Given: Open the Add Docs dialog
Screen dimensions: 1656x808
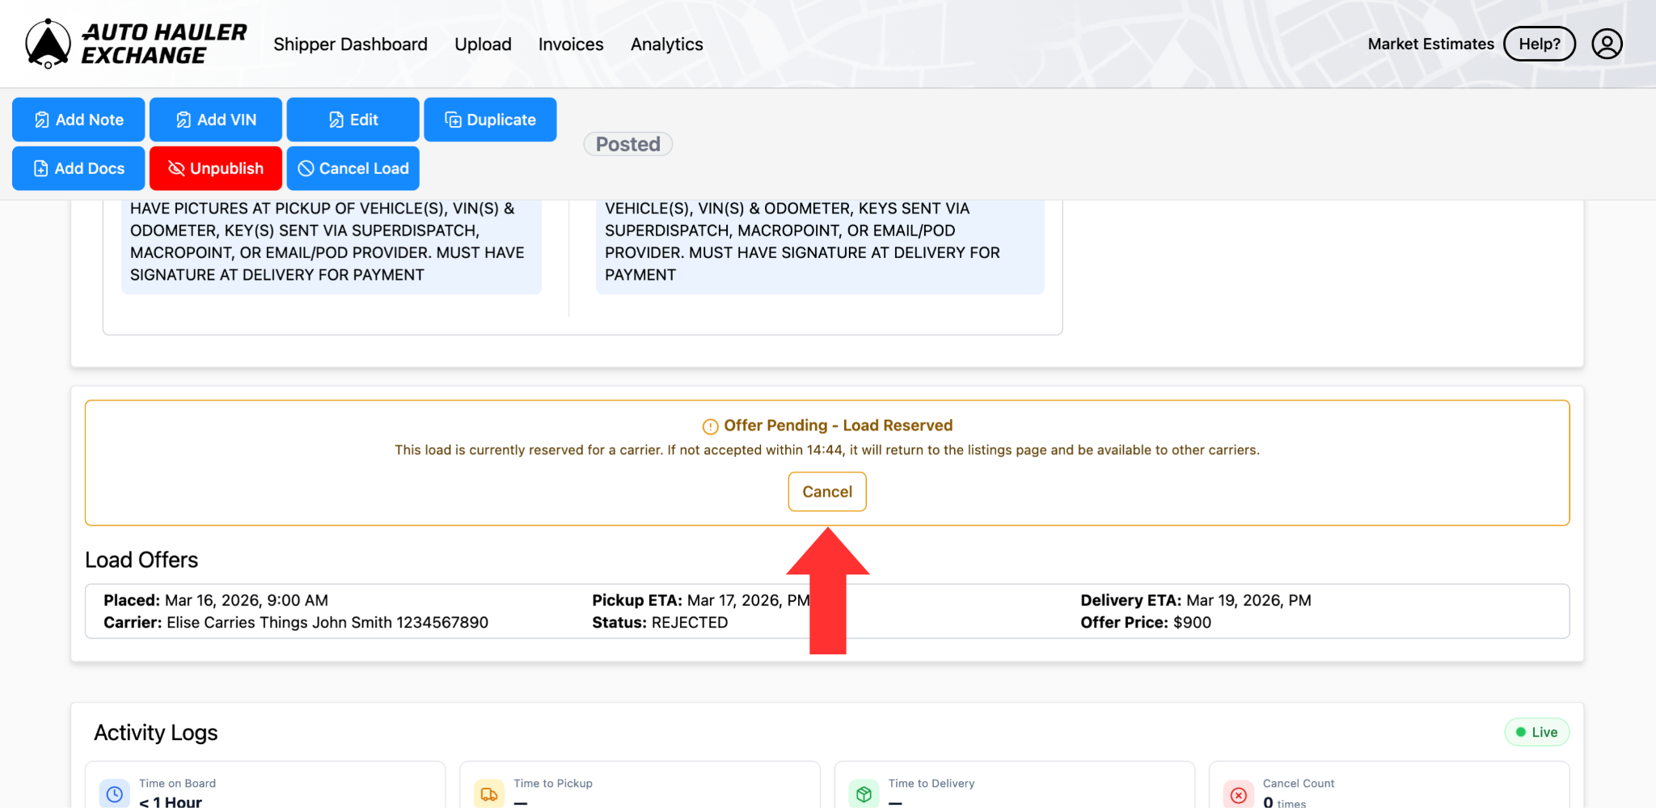Looking at the screenshot, I should [x=78, y=168].
